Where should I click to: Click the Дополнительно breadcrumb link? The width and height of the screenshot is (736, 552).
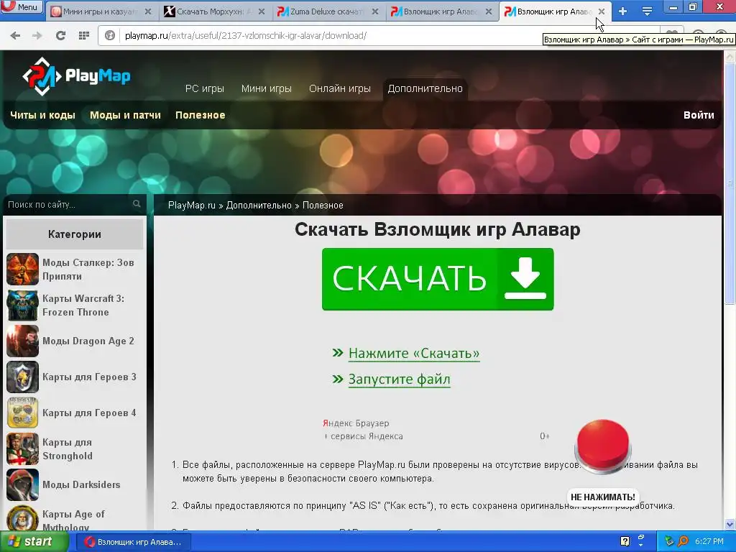[259, 205]
